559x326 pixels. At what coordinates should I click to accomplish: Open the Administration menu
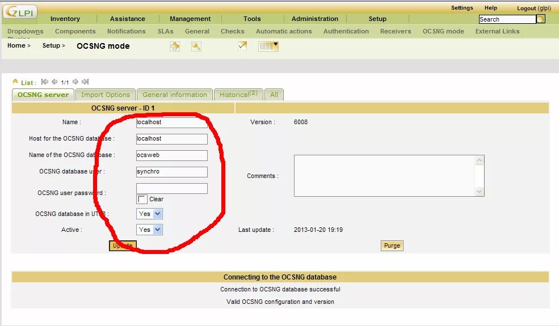coord(315,19)
